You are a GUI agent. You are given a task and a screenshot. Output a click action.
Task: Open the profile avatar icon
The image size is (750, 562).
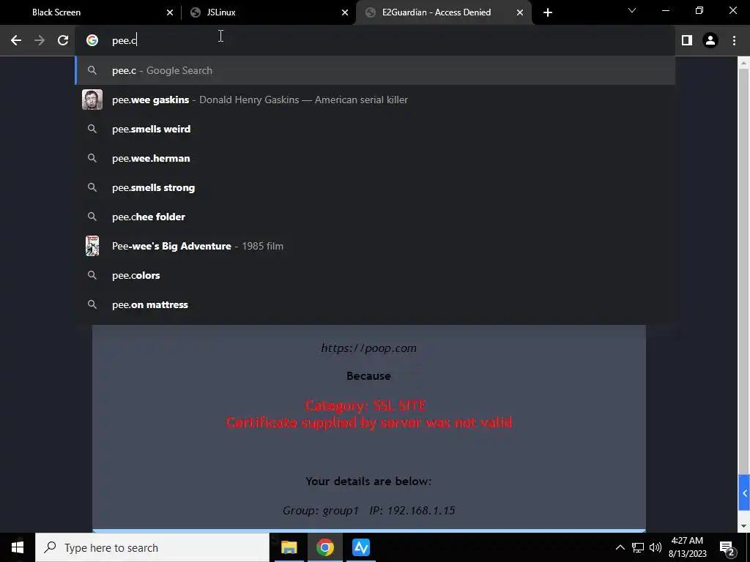[710, 41]
